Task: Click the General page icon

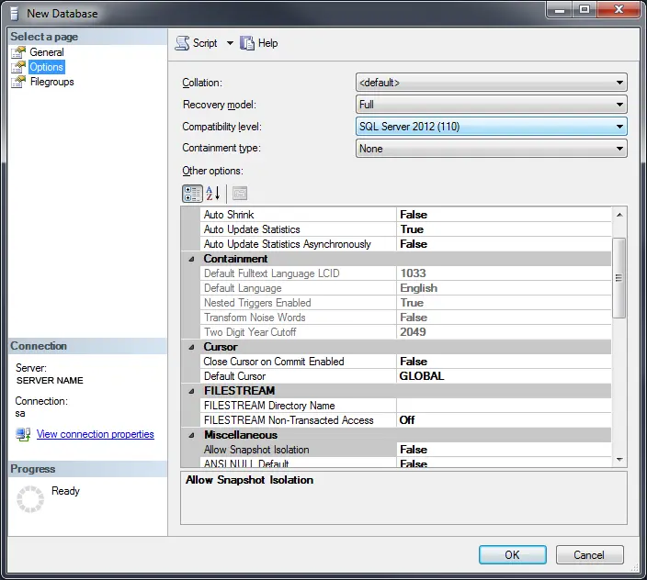Action: pos(18,52)
